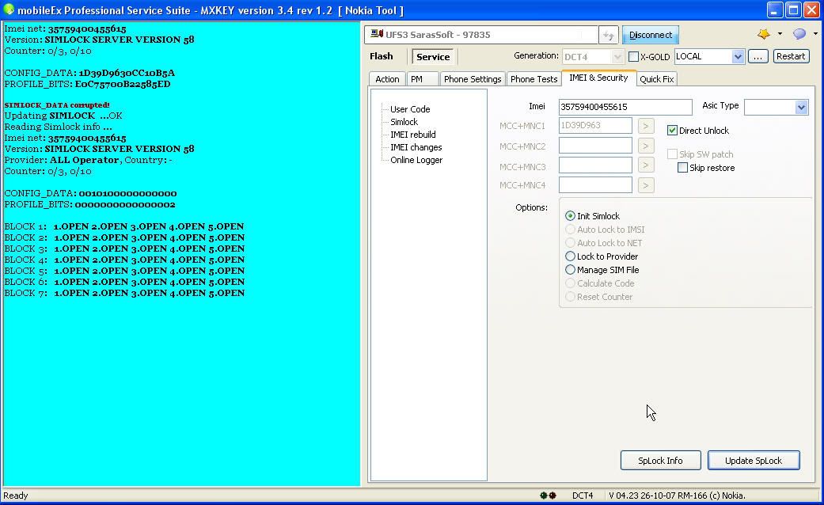
Task: Select Online Logger in the tree
Action: coord(416,160)
